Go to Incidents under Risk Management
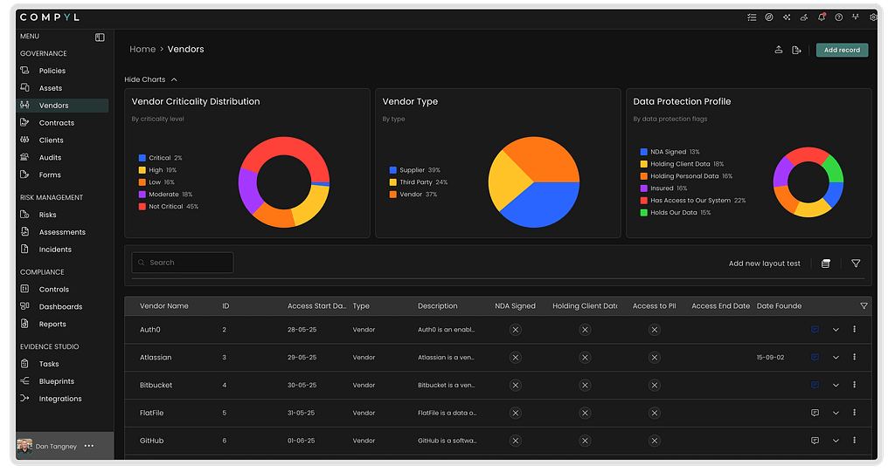895x472 pixels. [x=55, y=250]
